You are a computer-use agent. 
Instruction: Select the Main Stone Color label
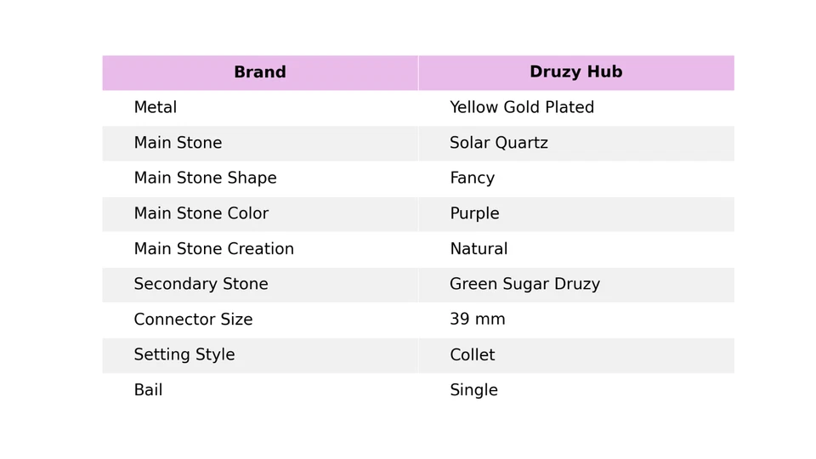coord(201,214)
